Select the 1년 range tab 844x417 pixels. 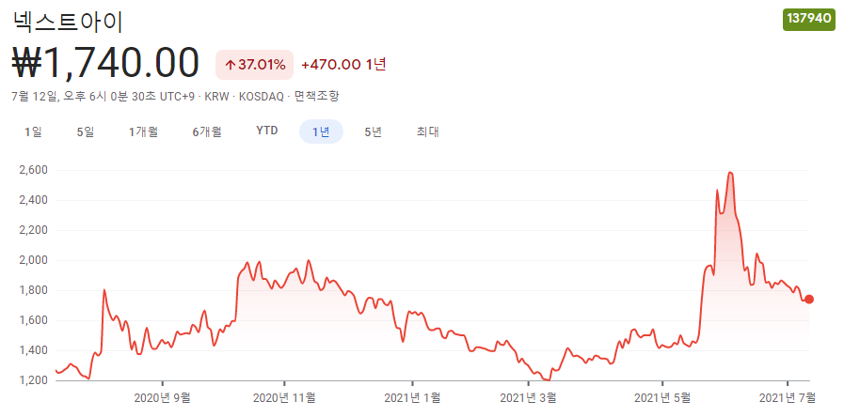321,131
